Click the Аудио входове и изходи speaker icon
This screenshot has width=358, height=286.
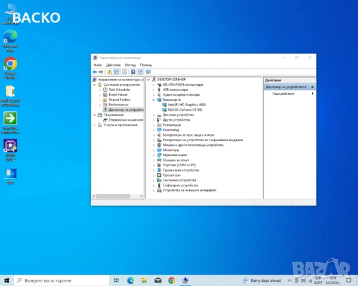pyautogui.click(x=159, y=95)
